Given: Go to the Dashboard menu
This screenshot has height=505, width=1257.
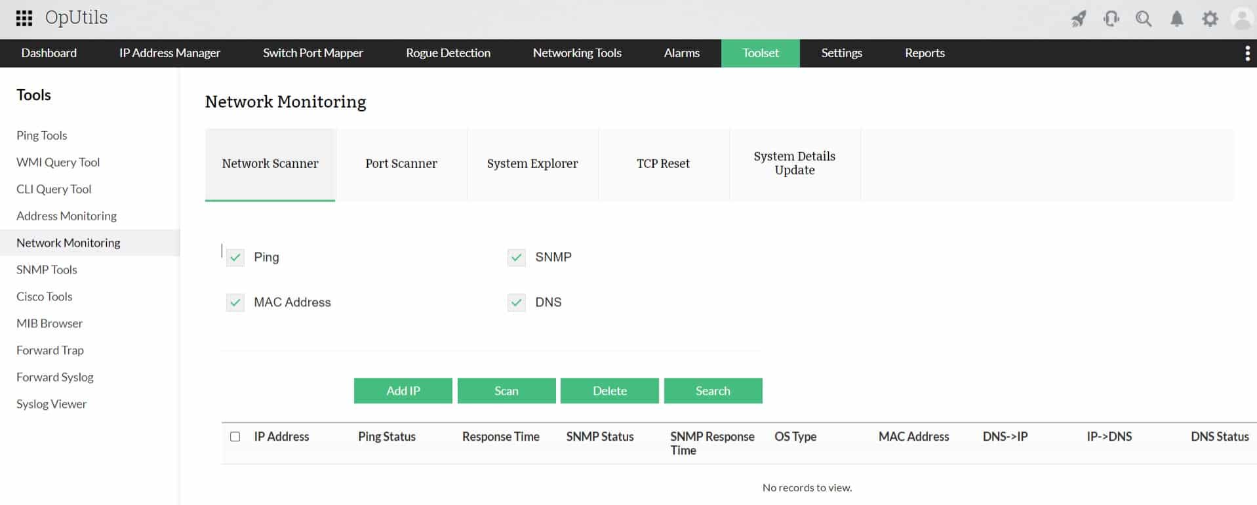Looking at the screenshot, I should [49, 53].
